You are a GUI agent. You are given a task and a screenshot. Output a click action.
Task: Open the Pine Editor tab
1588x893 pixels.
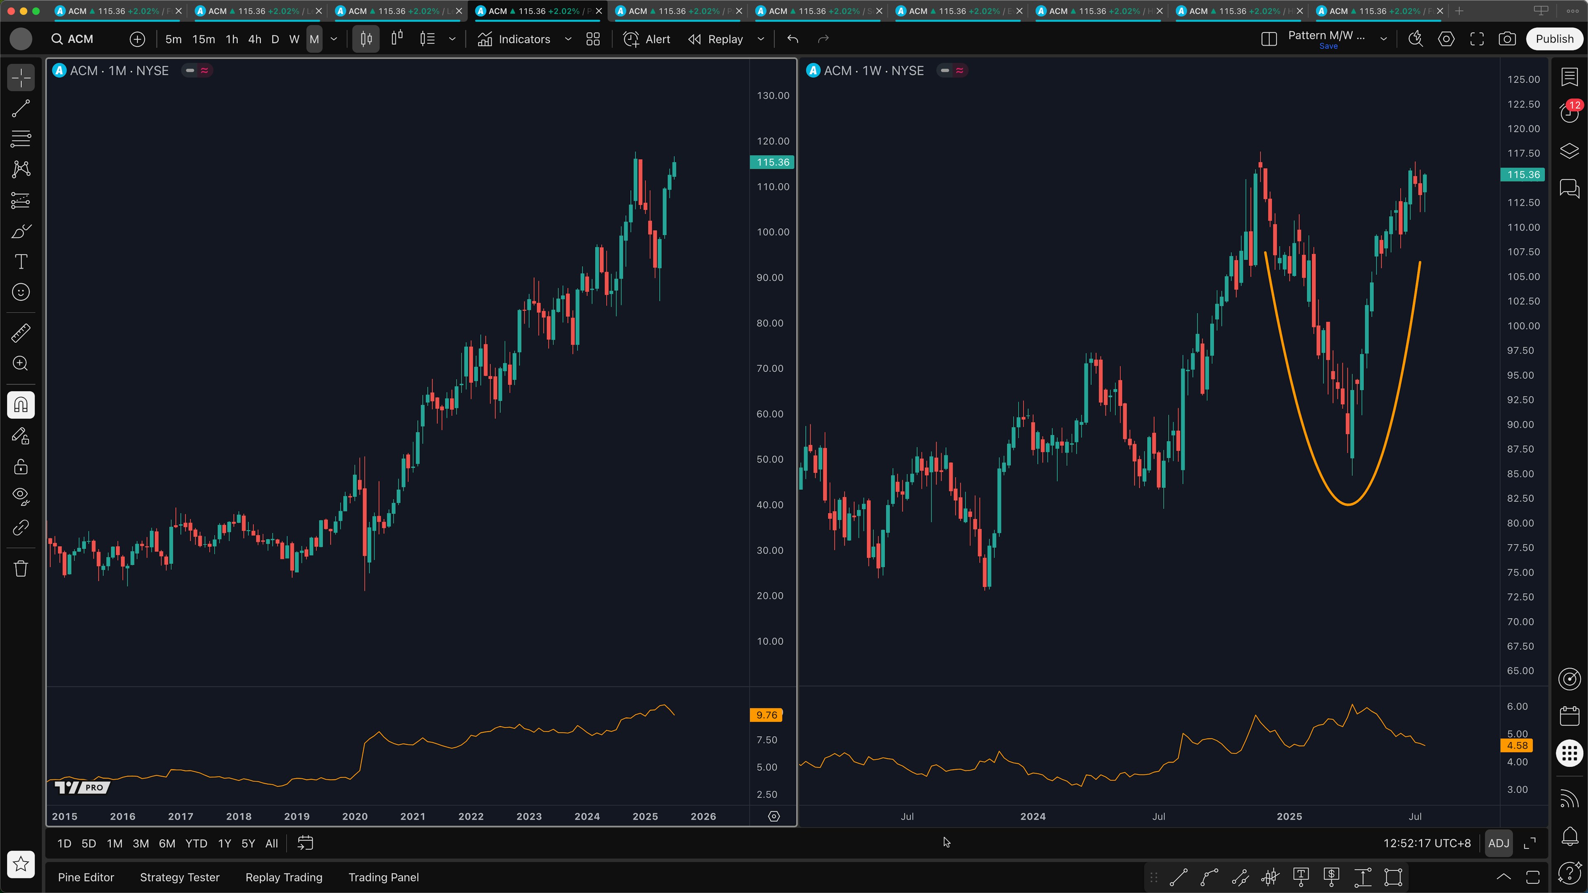click(86, 877)
